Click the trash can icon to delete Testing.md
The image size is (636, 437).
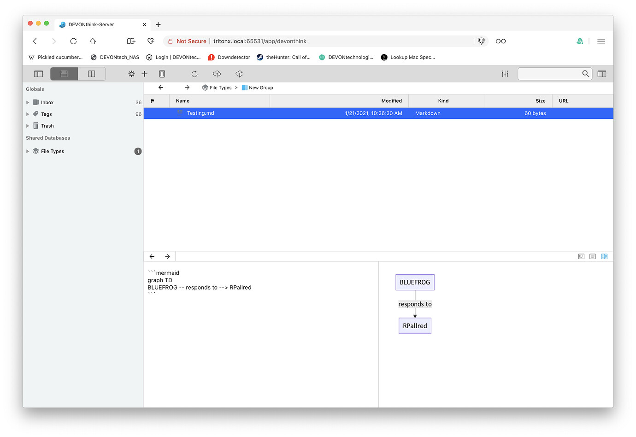click(x=162, y=74)
